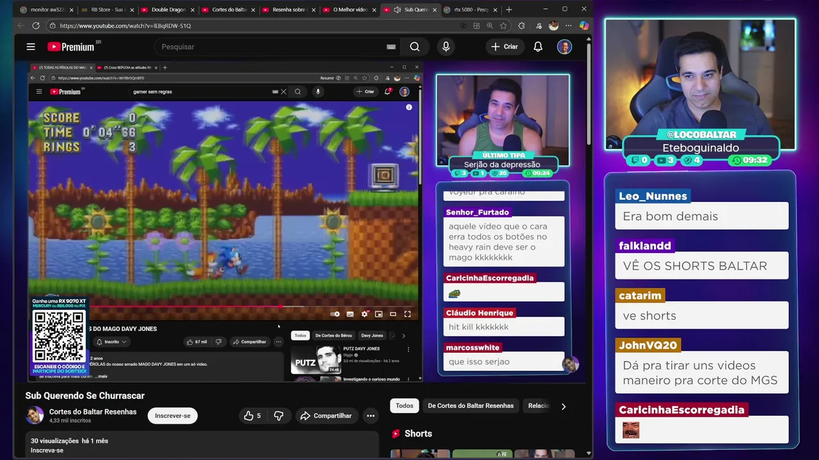819x460 pixels.
Task: Click the magnifier search button beside Pesquisar
Action: 415,47
